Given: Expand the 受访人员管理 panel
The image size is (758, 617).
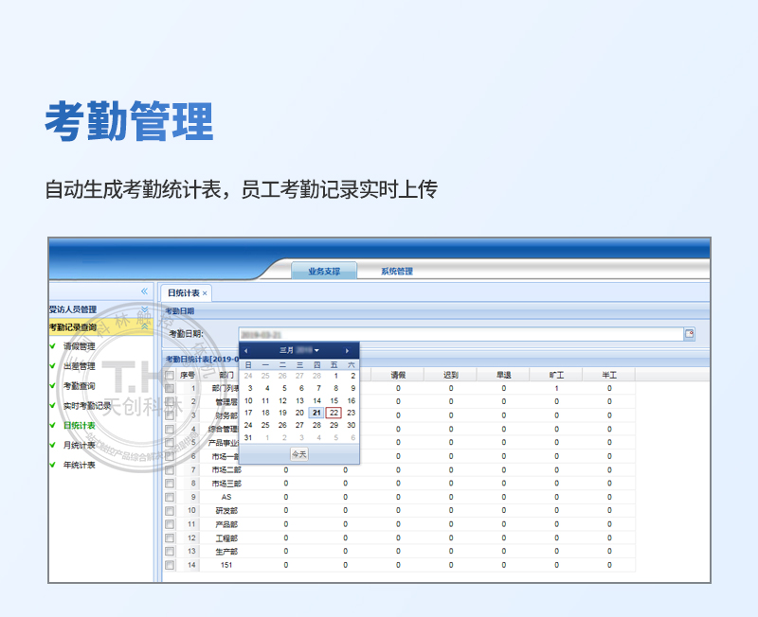Looking at the screenshot, I should coord(144,309).
